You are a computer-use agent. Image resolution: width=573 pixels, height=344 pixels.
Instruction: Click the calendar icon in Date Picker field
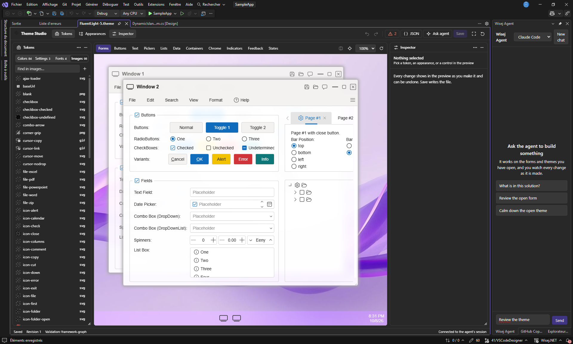click(x=269, y=204)
